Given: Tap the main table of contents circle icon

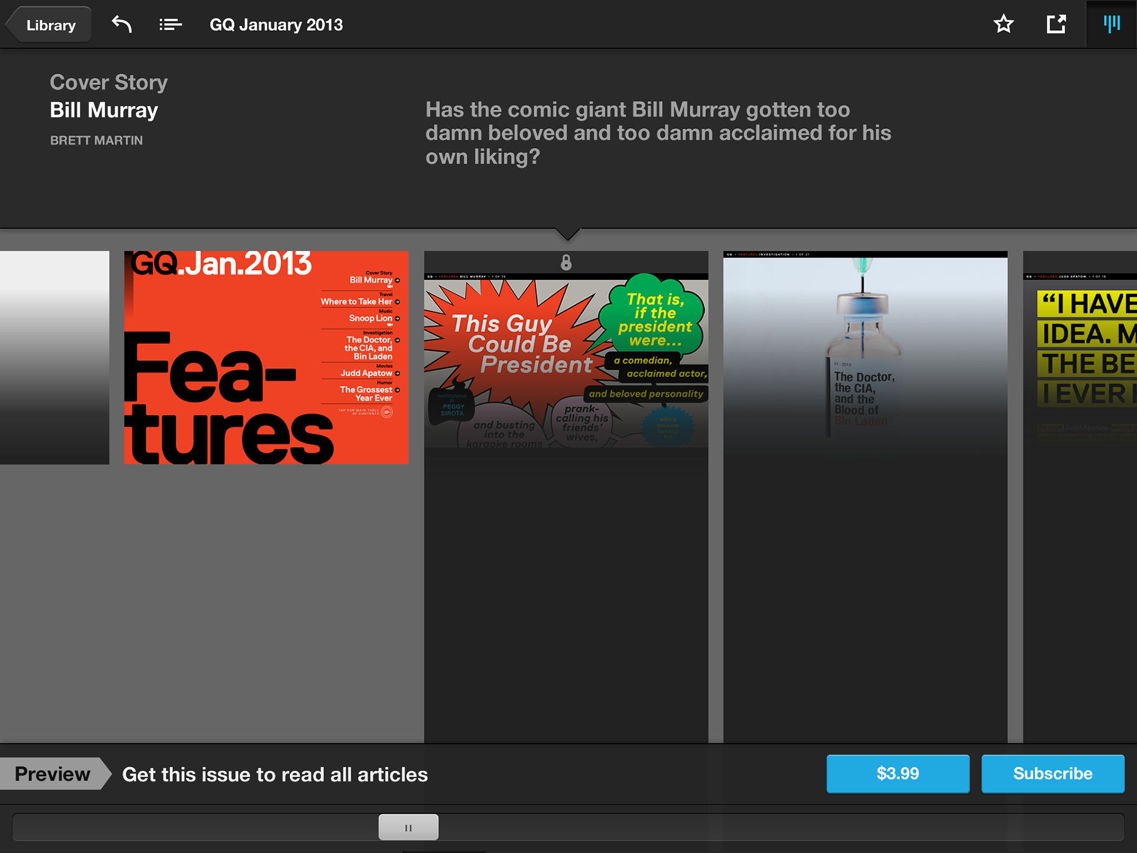Looking at the screenshot, I should (387, 412).
